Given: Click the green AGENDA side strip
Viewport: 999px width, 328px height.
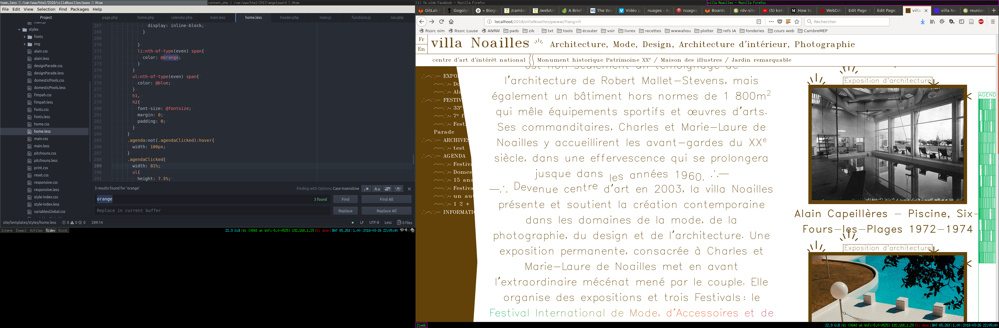Looking at the screenshot, I should point(987,178).
